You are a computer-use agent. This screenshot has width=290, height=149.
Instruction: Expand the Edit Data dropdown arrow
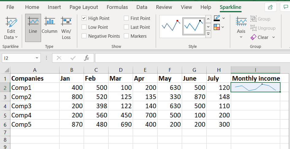click(x=16, y=37)
